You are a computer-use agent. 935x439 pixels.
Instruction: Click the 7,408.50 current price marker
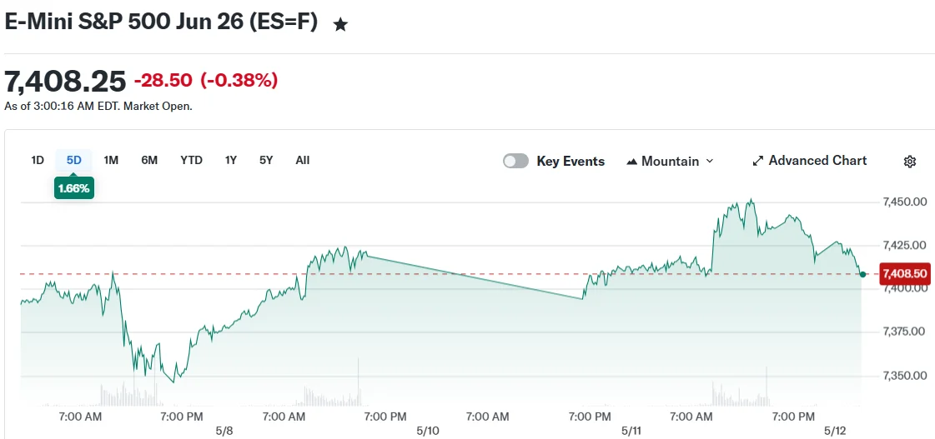pyautogui.click(x=905, y=274)
